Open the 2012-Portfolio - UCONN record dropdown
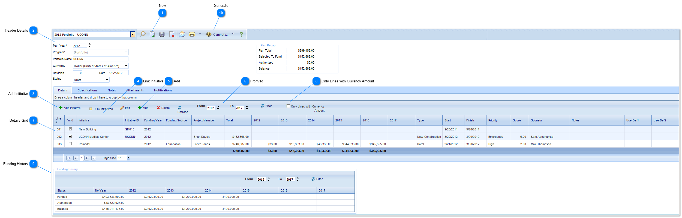 tap(133, 34)
